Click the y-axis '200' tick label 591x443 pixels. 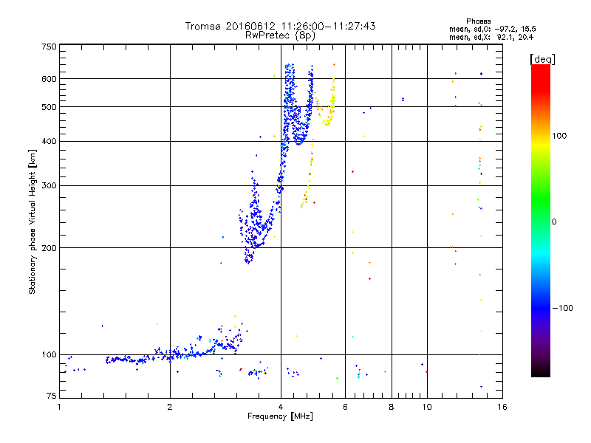[49, 248]
